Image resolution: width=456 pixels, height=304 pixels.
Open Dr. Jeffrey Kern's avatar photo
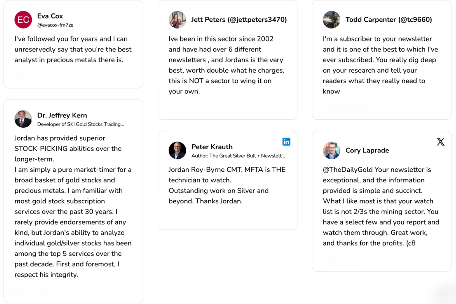point(23,119)
